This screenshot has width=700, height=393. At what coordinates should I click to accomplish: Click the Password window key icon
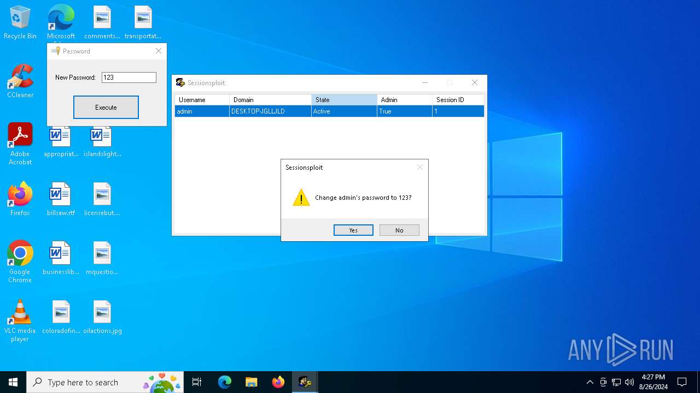tap(56, 51)
